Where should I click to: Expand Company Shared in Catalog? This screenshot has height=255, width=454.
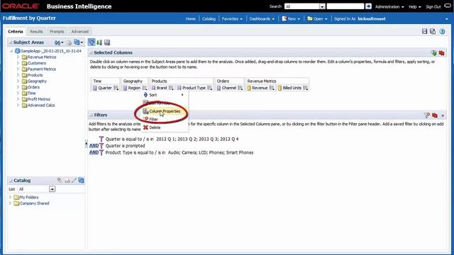[x=11, y=203]
